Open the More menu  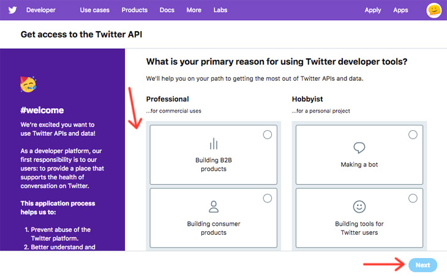(194, 10)
